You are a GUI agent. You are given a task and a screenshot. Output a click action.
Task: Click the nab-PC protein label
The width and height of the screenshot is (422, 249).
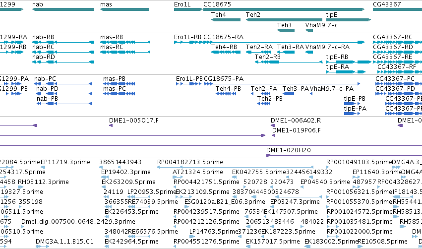tap(45, 79)
